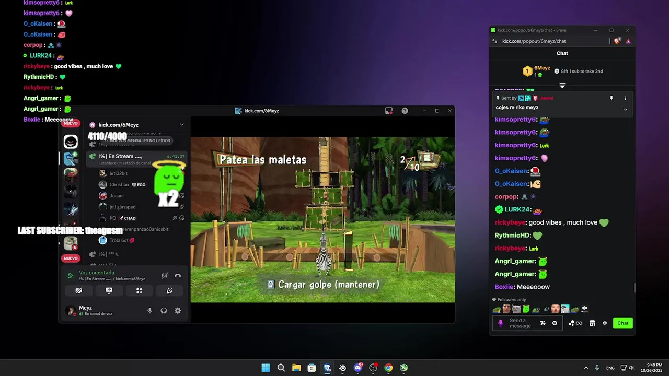Click user Christian in voice channel
669x376 pixels.
pos(119,185)
